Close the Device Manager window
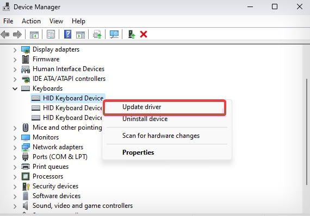This screenshot has width=310, height=216. (300, 7)
